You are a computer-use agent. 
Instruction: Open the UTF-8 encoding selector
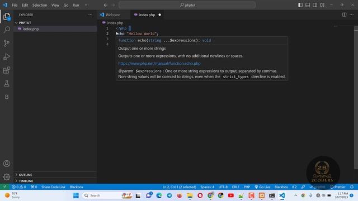(223, 187)
